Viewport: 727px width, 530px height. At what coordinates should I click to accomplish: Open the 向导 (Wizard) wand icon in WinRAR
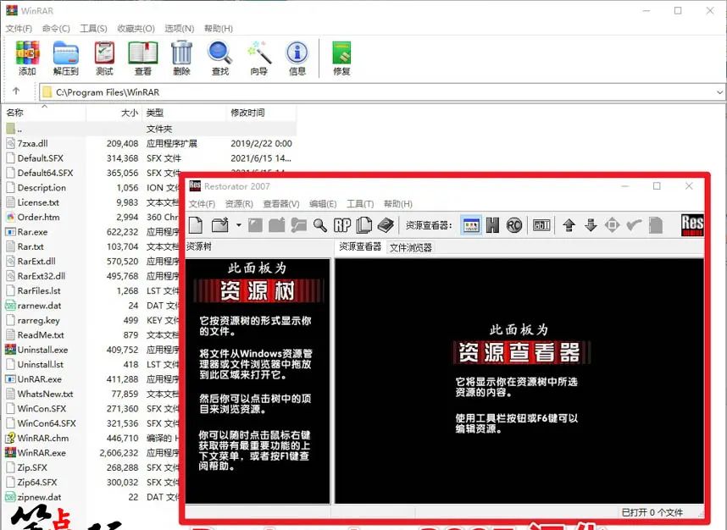tap(258, 58)
